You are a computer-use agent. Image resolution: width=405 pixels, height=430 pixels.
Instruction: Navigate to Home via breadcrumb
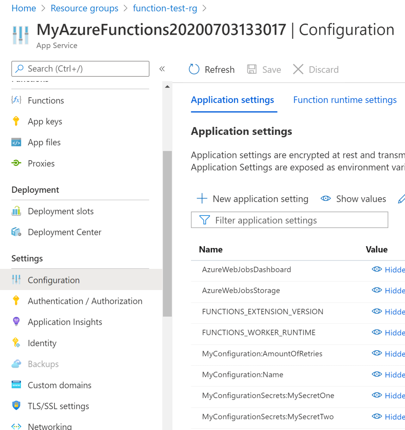pos(23,8)
